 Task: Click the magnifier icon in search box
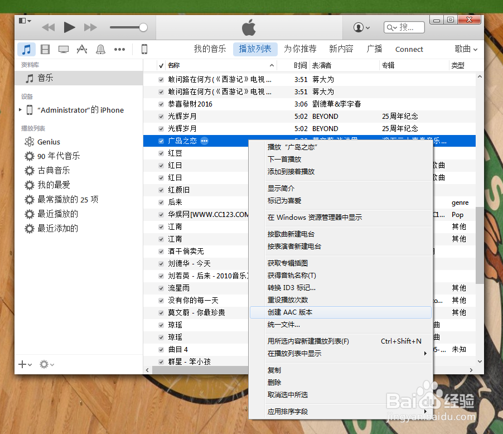pos(391,27)
